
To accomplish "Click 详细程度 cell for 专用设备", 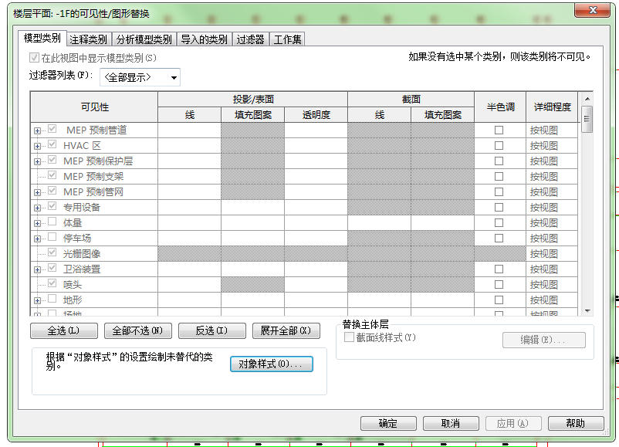I will tap(552, 208).
